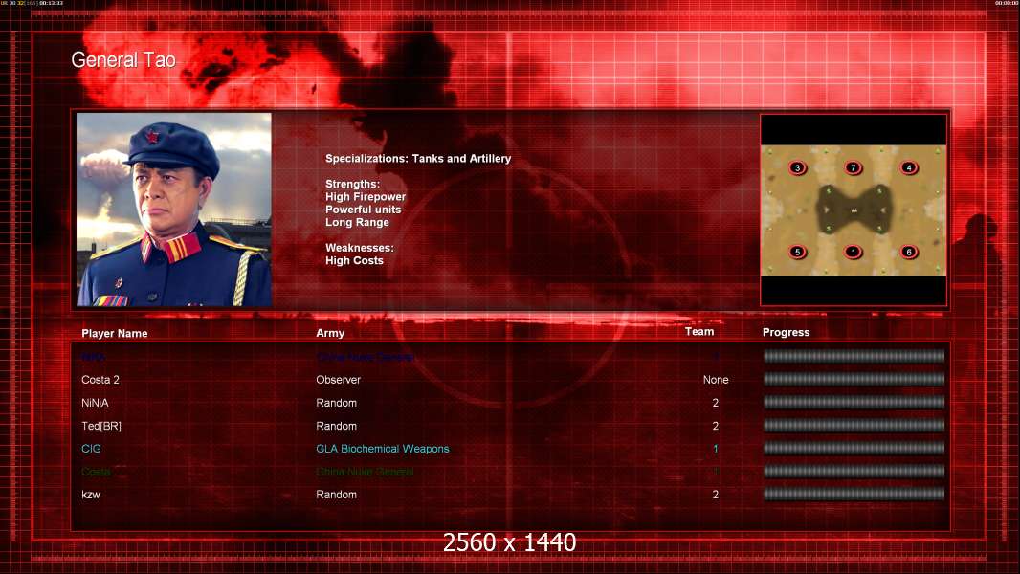This screenshot has width=1020, height=574.
Task: Select the Costa 2 player row
Action: 513,380
